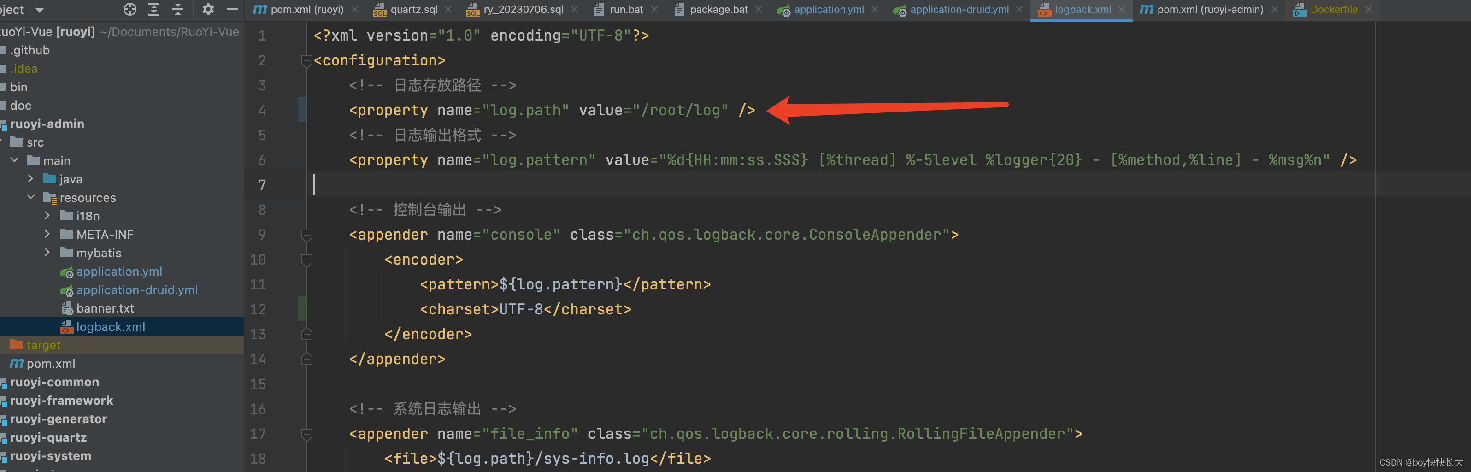The height and width of the screenshot is (472, 1471).
Task: Expand the META-INF folder chevron
Action: pyautogui.click(x=47, y=234)
